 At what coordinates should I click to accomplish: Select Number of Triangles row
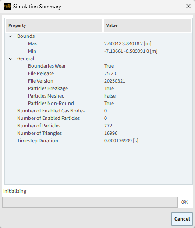click(x=99, y=133)
